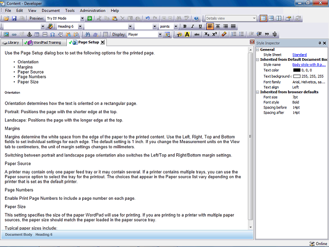Open the Tools menu

pos(70,10)
